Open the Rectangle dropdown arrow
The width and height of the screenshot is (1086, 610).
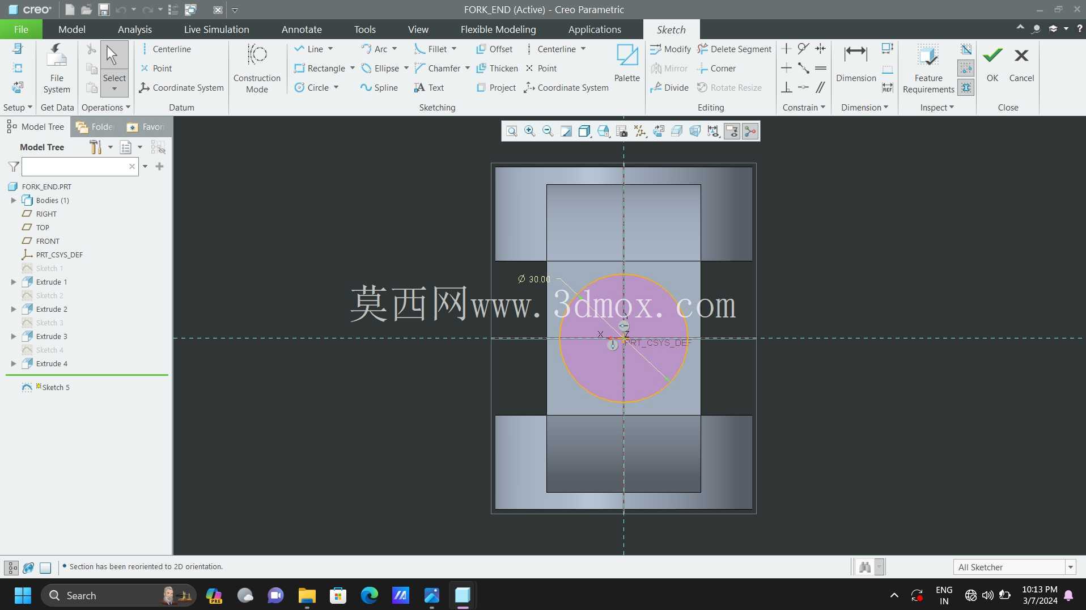pyautogui.click(x=353, y=68)
